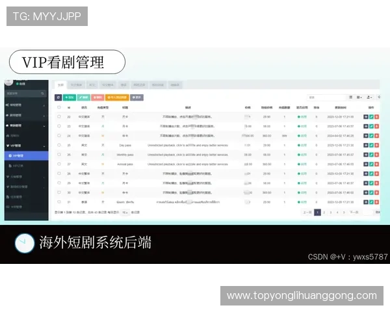Click the page jump input near pagination

[x=368, y=213]
